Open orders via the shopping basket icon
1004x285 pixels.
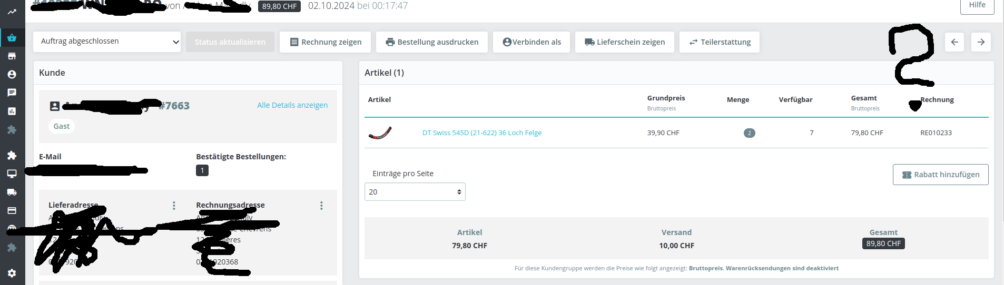(12, 38)
